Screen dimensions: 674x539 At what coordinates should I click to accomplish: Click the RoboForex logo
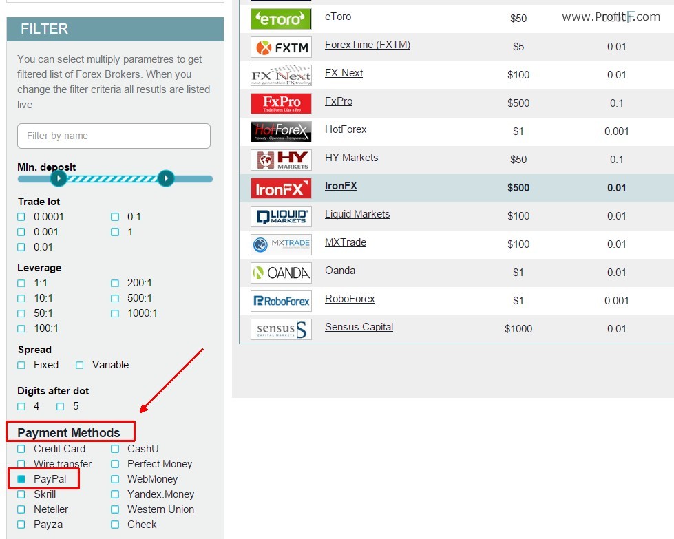(281, 301)
